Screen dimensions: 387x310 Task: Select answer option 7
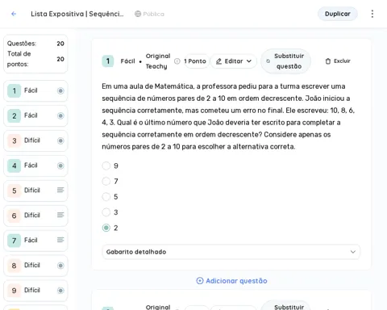pos(106,181)
